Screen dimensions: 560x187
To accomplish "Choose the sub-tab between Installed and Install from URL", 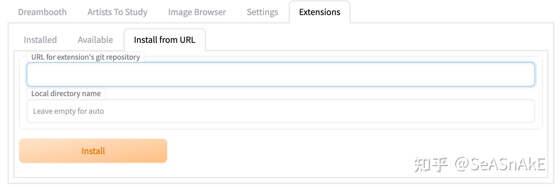I will [x=95, y=40].
